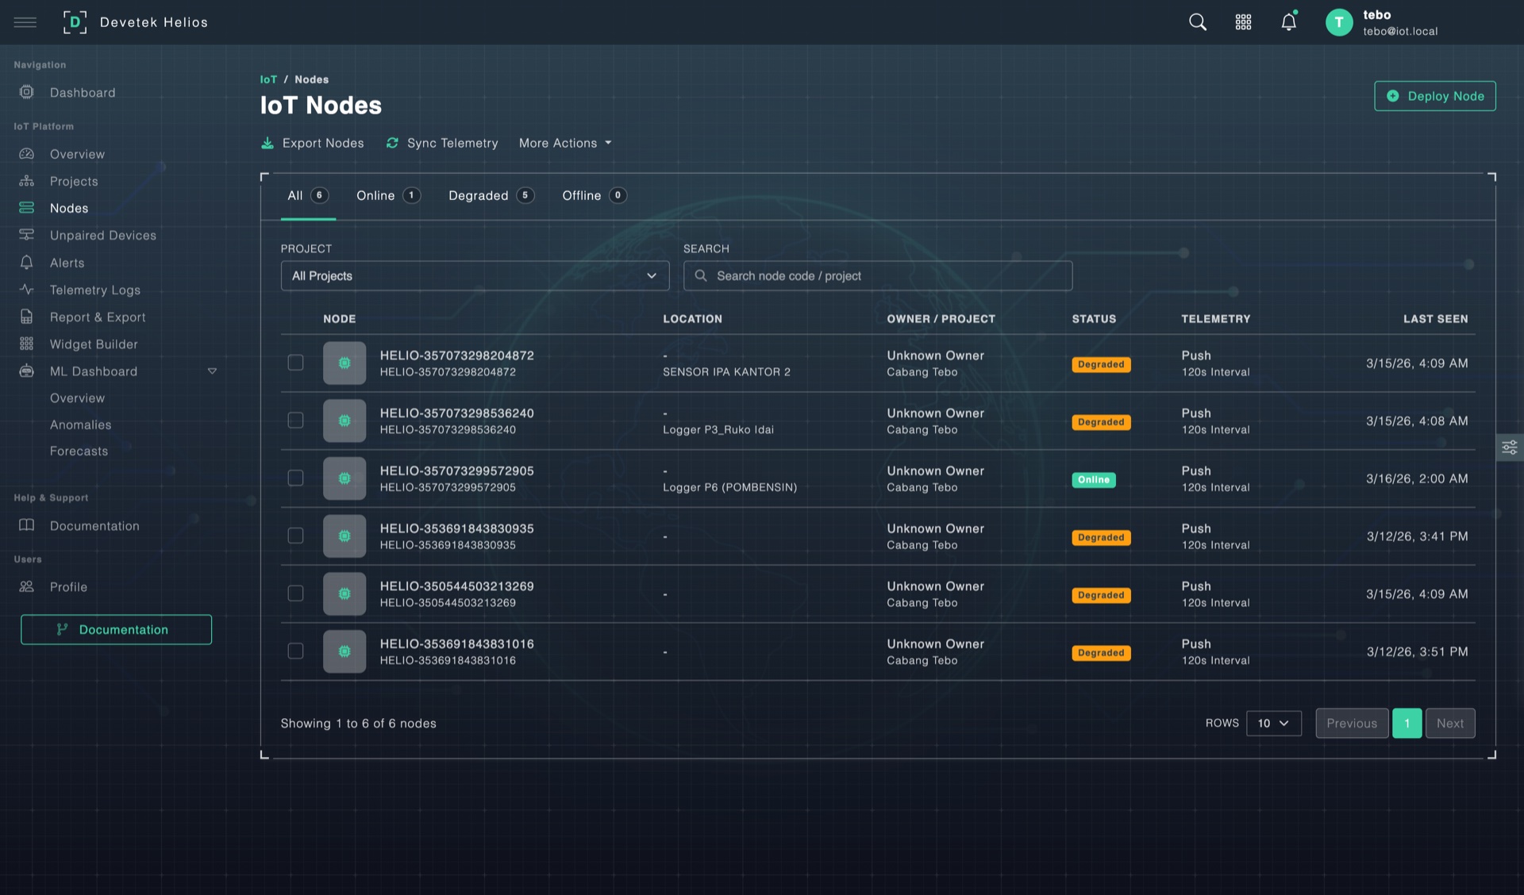
Task: Select the checkbox beside Logger P6 (POMBENSIN)
Action: pyautogui.click(x=295, y=478)
